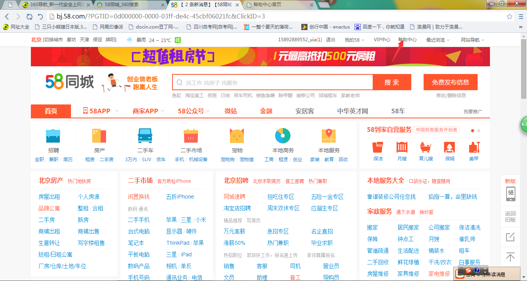Select 中华英才网 in the navigation bar

353,111
